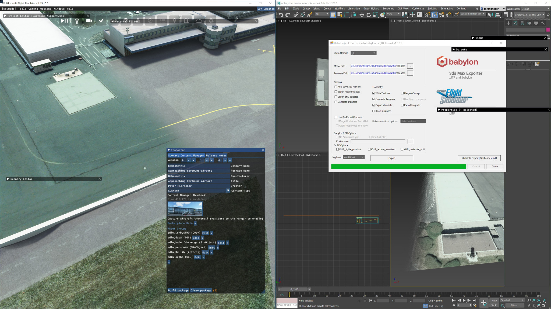The height and width of the screenshot is (309, 551).
Task: Enable Auto save 3ds Max file checkbox
Action: pos(336,87)
